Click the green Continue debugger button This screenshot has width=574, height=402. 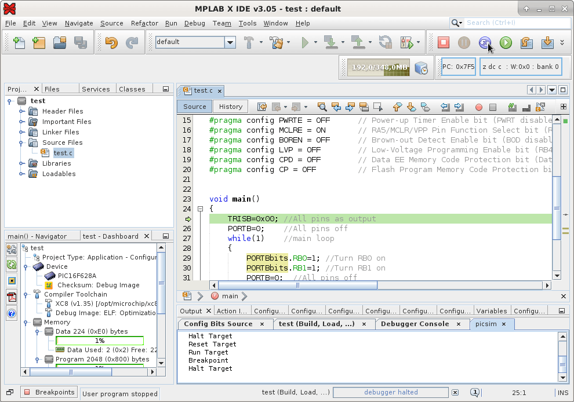pyautogui.click(x=506, y=42)
